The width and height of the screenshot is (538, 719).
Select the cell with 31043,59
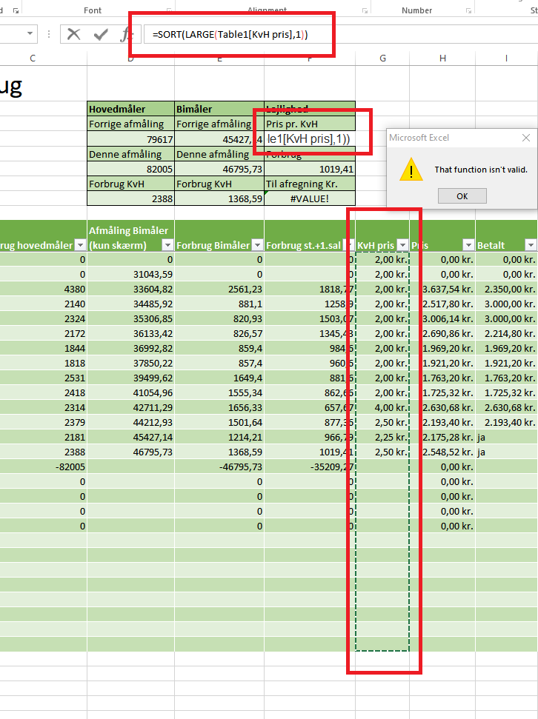click(x=131, y=274)
